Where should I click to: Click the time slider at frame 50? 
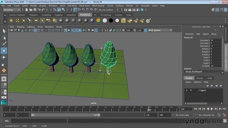click(x=76, y=109)
